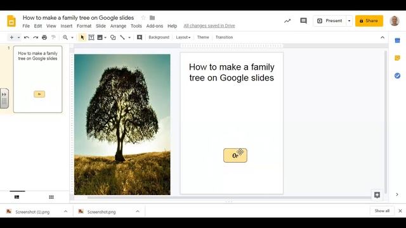Viewport: 406px width, 228px height.
Task: Open the Format menu
Action: (84, 26)
